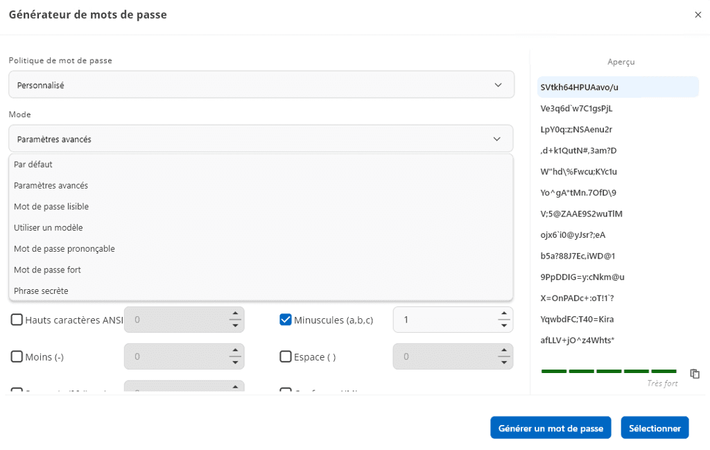
Task: Select the first password in the Aperçu list
Action: pos(618,87)
